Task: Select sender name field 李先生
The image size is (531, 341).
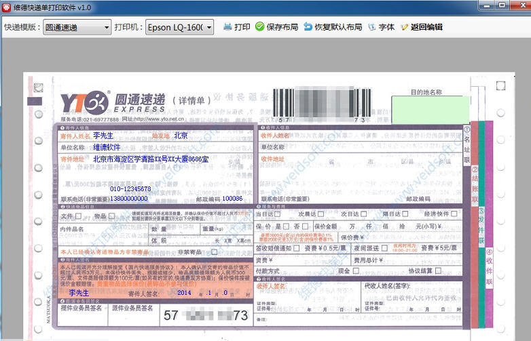Action: pos(103,136)
